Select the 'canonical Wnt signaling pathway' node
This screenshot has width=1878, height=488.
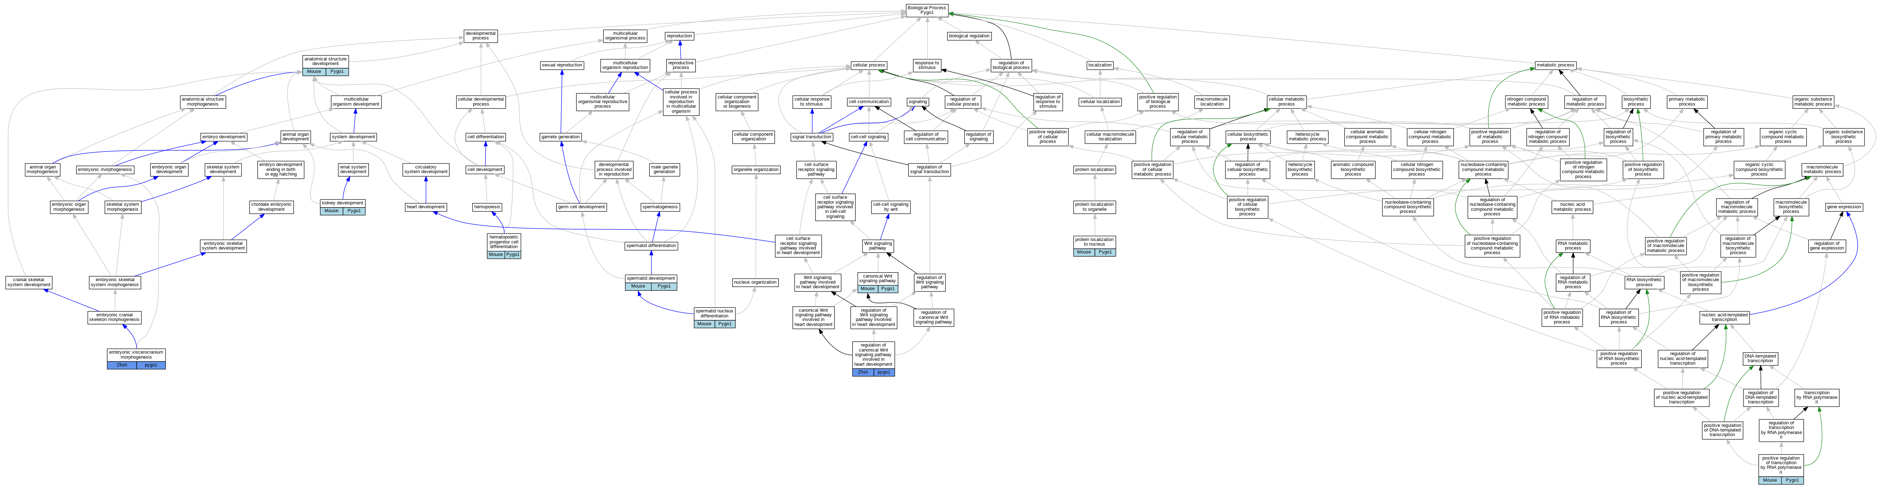tap(878, 283)
